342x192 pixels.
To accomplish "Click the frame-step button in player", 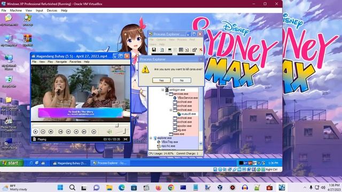I will 94,132.
